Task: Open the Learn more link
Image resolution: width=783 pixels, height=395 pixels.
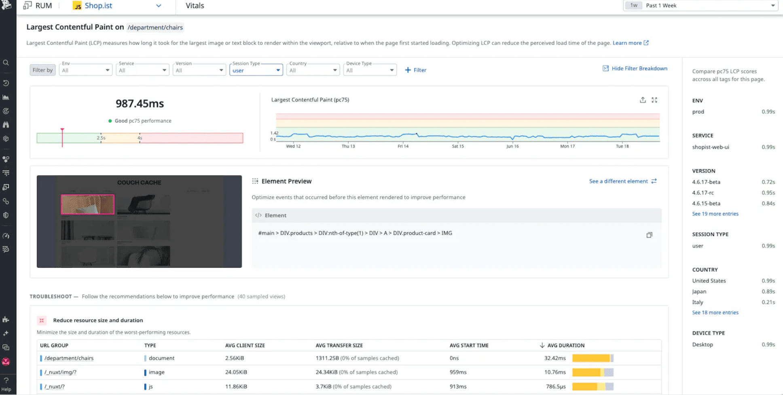Action: (x=630, y=43)
